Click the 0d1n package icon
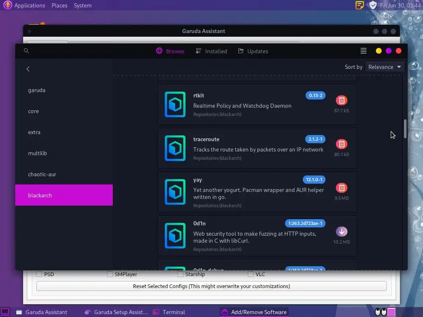The image size is (423, 317). 175,235
